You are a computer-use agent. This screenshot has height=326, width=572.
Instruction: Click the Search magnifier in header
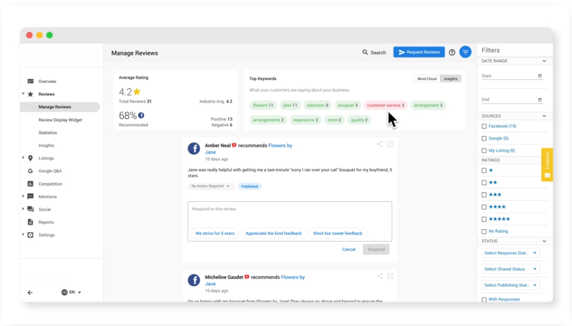(365, 52)
